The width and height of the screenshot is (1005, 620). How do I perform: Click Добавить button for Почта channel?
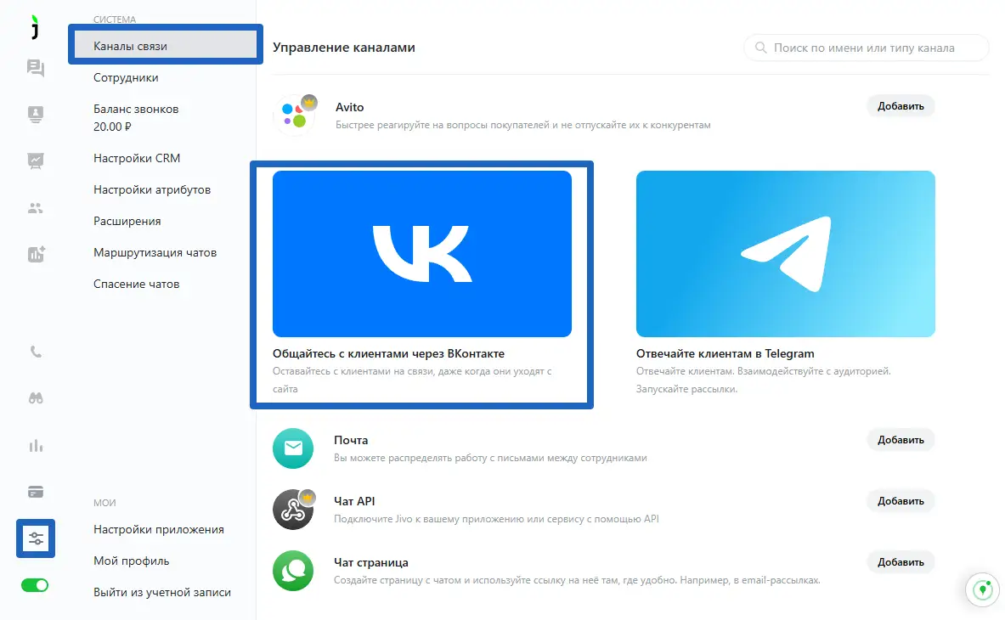pyautogui.click(x=901, y=440)
